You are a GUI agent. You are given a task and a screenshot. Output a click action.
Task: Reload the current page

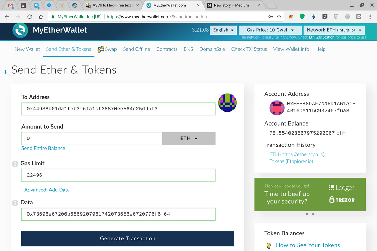pyautogui.click(x=30, y=17)
